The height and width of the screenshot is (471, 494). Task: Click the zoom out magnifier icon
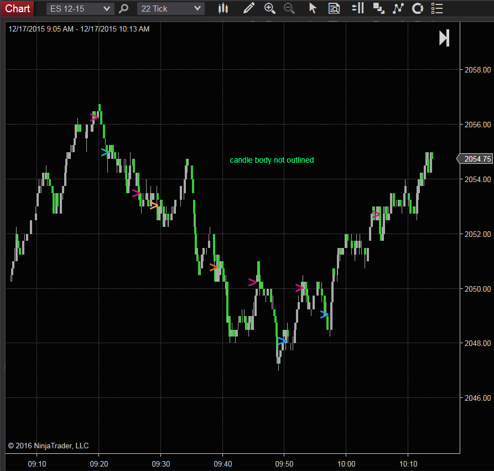click(289, 8)
